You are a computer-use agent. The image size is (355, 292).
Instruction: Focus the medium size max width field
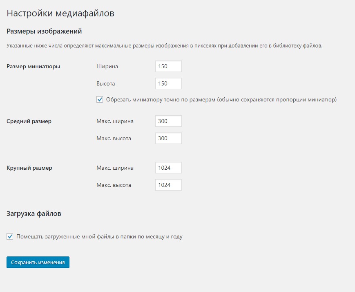[x=168, y=121]
